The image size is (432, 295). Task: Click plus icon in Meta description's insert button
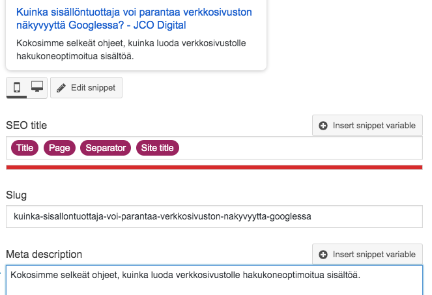coord(324,255)
